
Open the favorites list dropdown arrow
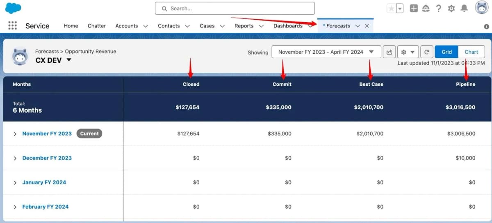[x=400, y=8]
